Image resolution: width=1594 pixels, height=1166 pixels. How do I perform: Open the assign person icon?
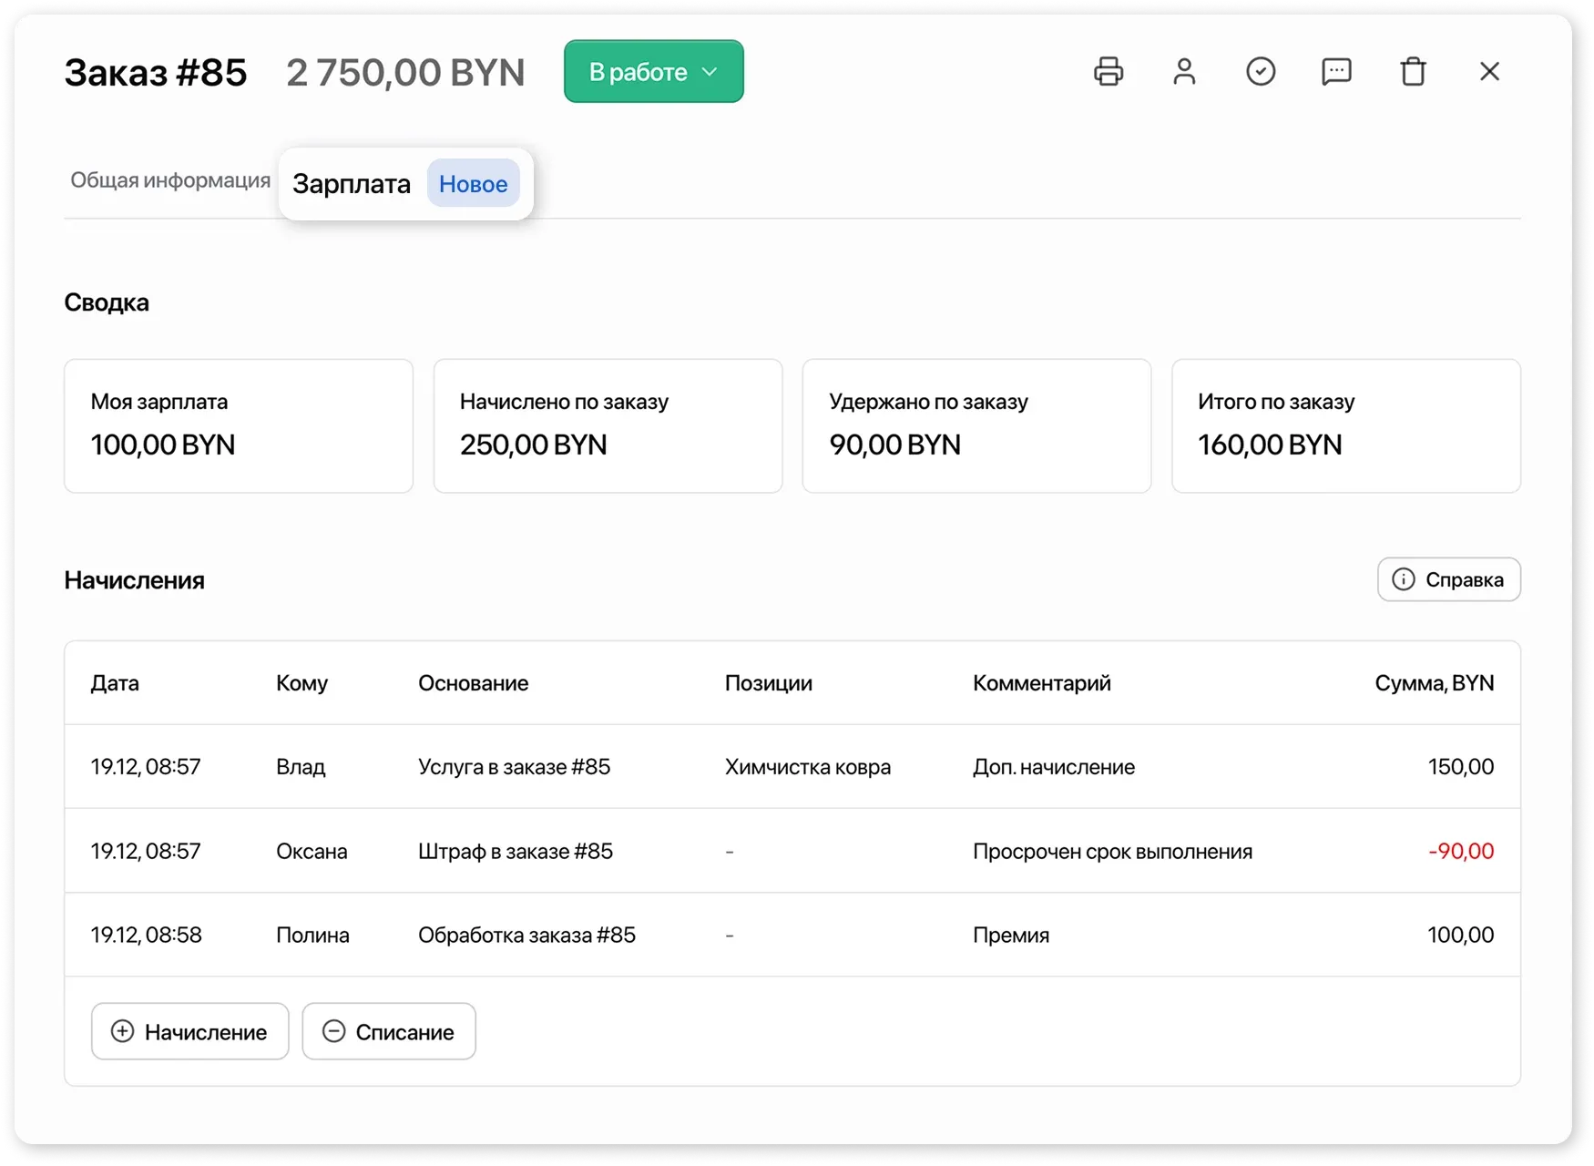[1184, 71]
